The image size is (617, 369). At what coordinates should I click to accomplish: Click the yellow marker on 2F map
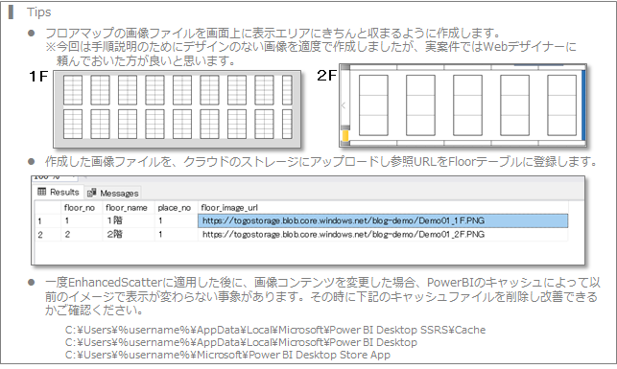345,135
